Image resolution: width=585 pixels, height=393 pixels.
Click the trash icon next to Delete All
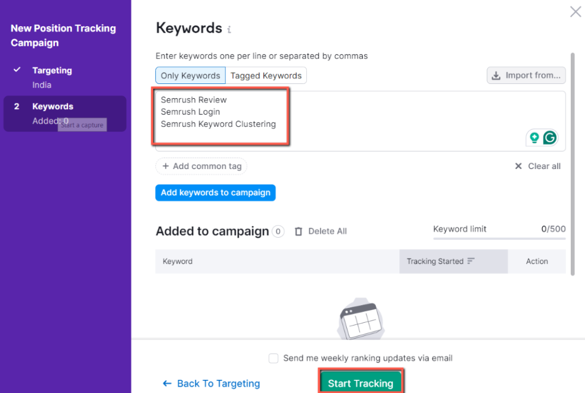298,231
